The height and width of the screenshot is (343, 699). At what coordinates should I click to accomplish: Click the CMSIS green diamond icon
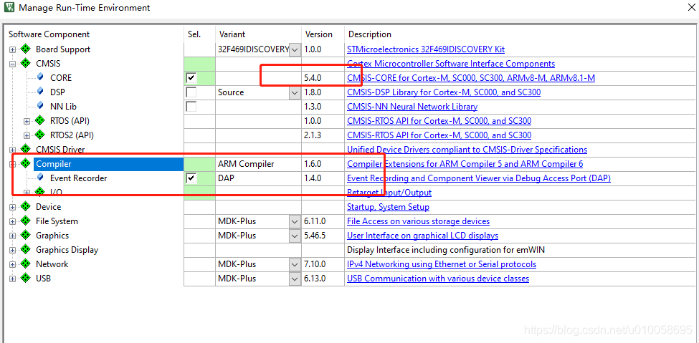point(25,63)
